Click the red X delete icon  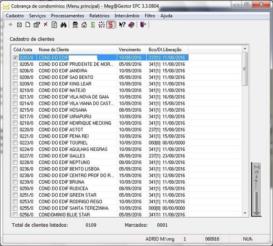click(45, 25)
